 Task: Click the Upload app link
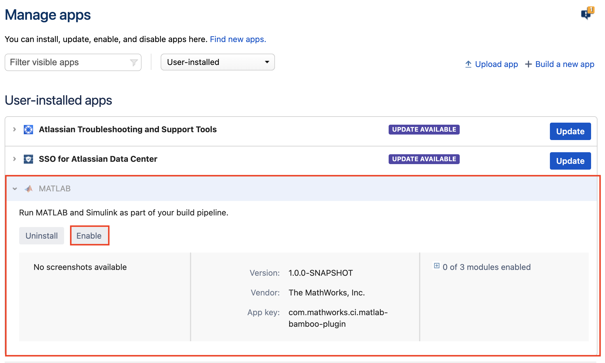click(x=496, y=64)
